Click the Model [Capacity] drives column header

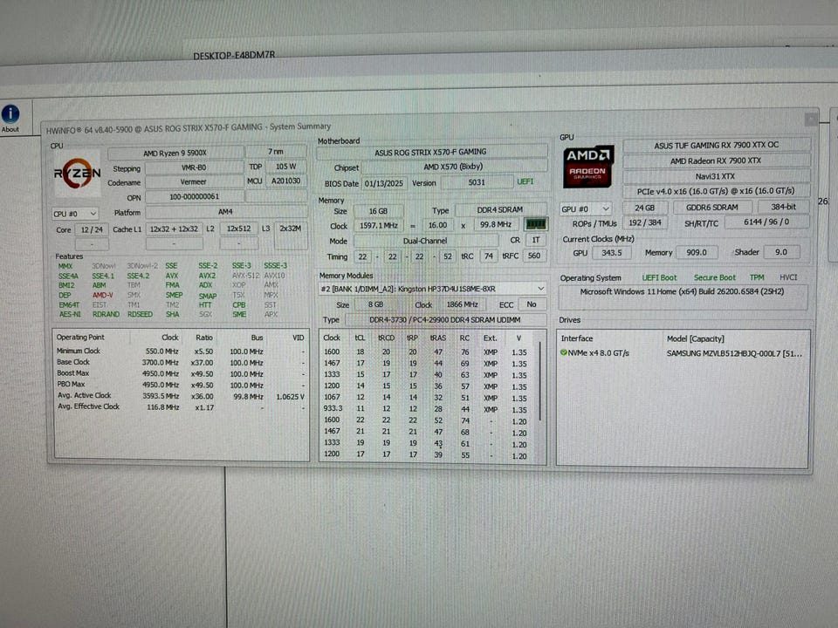[696, 338]
